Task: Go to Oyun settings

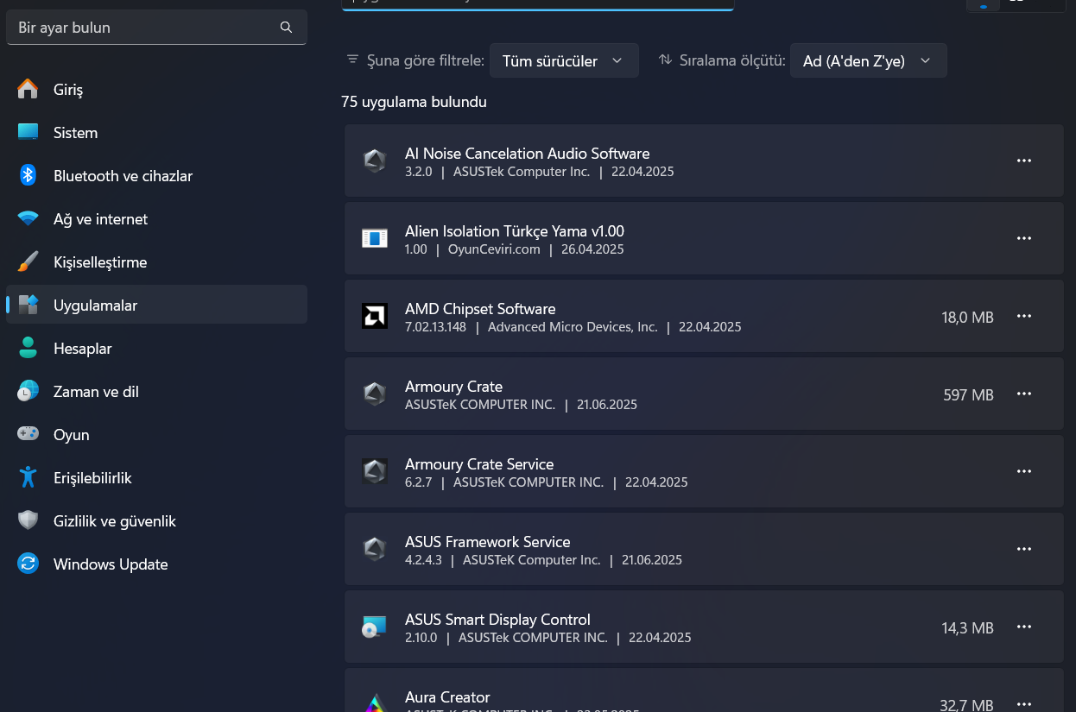Action: pyautogui.click(x=156, y=434)
